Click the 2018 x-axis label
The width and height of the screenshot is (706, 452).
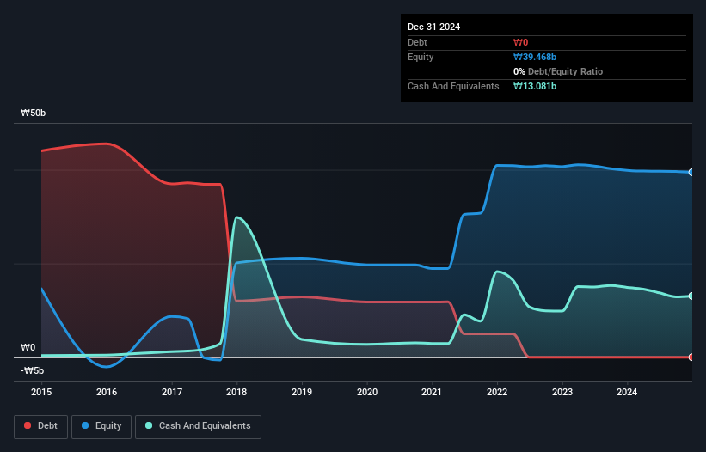(x=236, y=392)
